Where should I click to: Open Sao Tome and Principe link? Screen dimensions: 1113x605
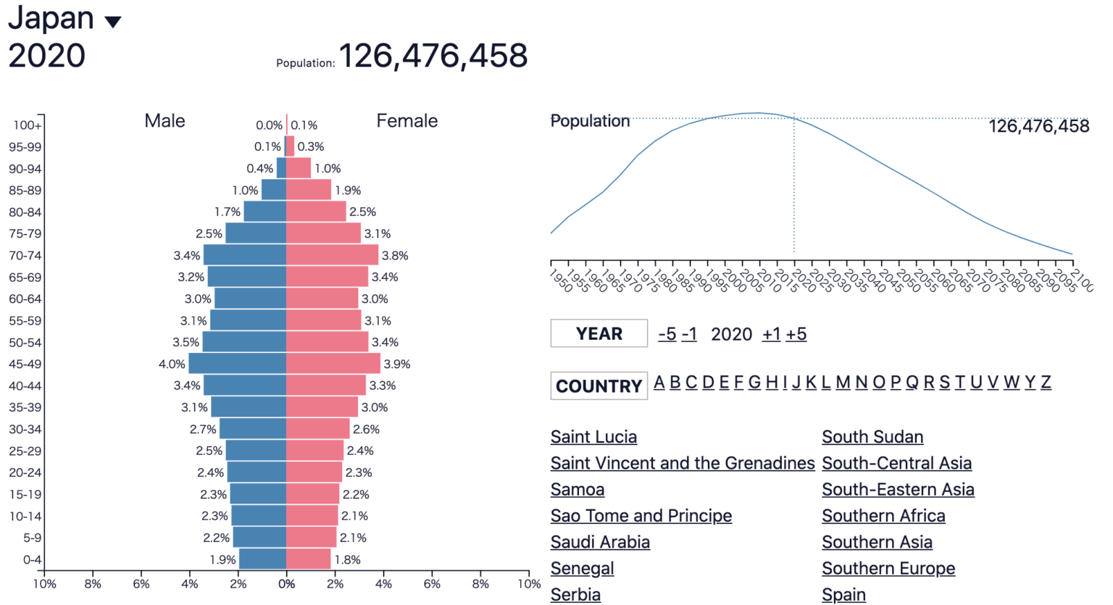point(641,516)
